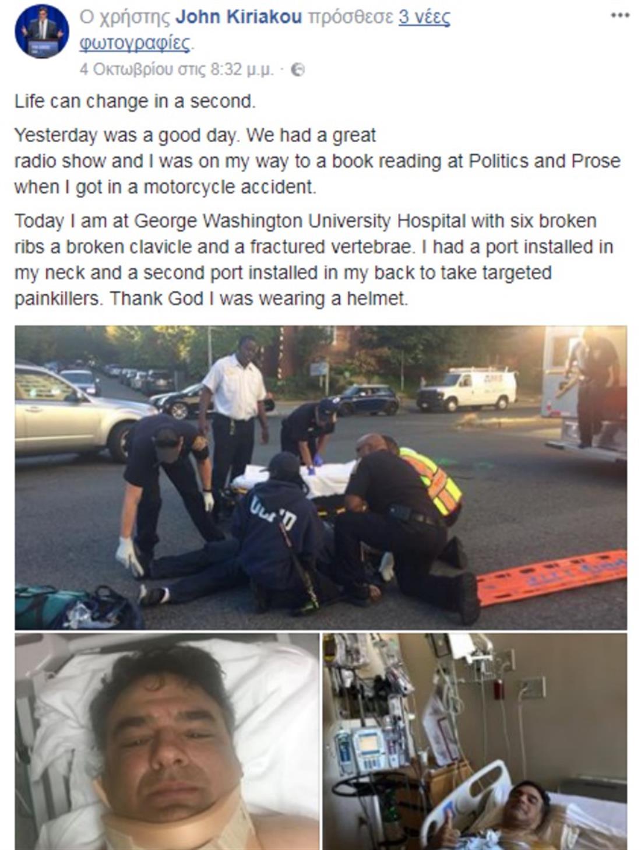Open the paramedics street accident photo
This screenshot has width=641, height=850.
pos(320,477)
